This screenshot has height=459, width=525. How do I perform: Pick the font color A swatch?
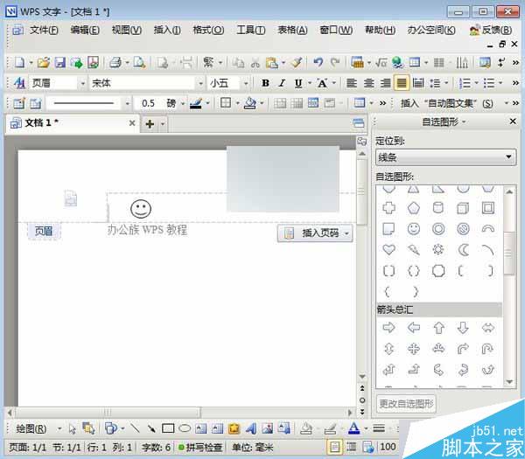pos(353,428)
